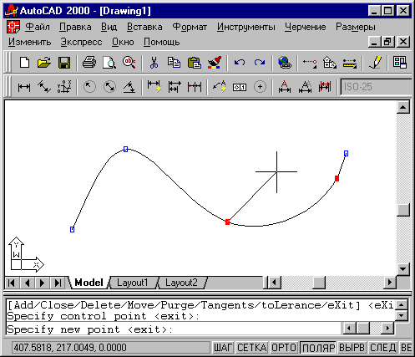The image size is (415, 357).
Task: Open the Черчение menu
Action: pos(305,27)
